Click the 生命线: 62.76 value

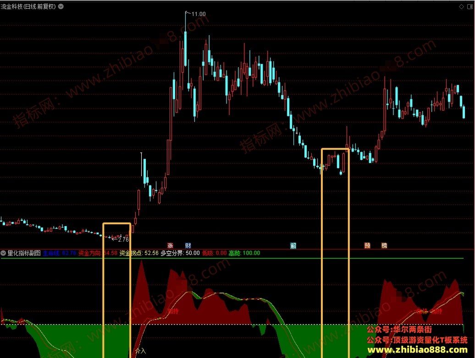[60, 253]
